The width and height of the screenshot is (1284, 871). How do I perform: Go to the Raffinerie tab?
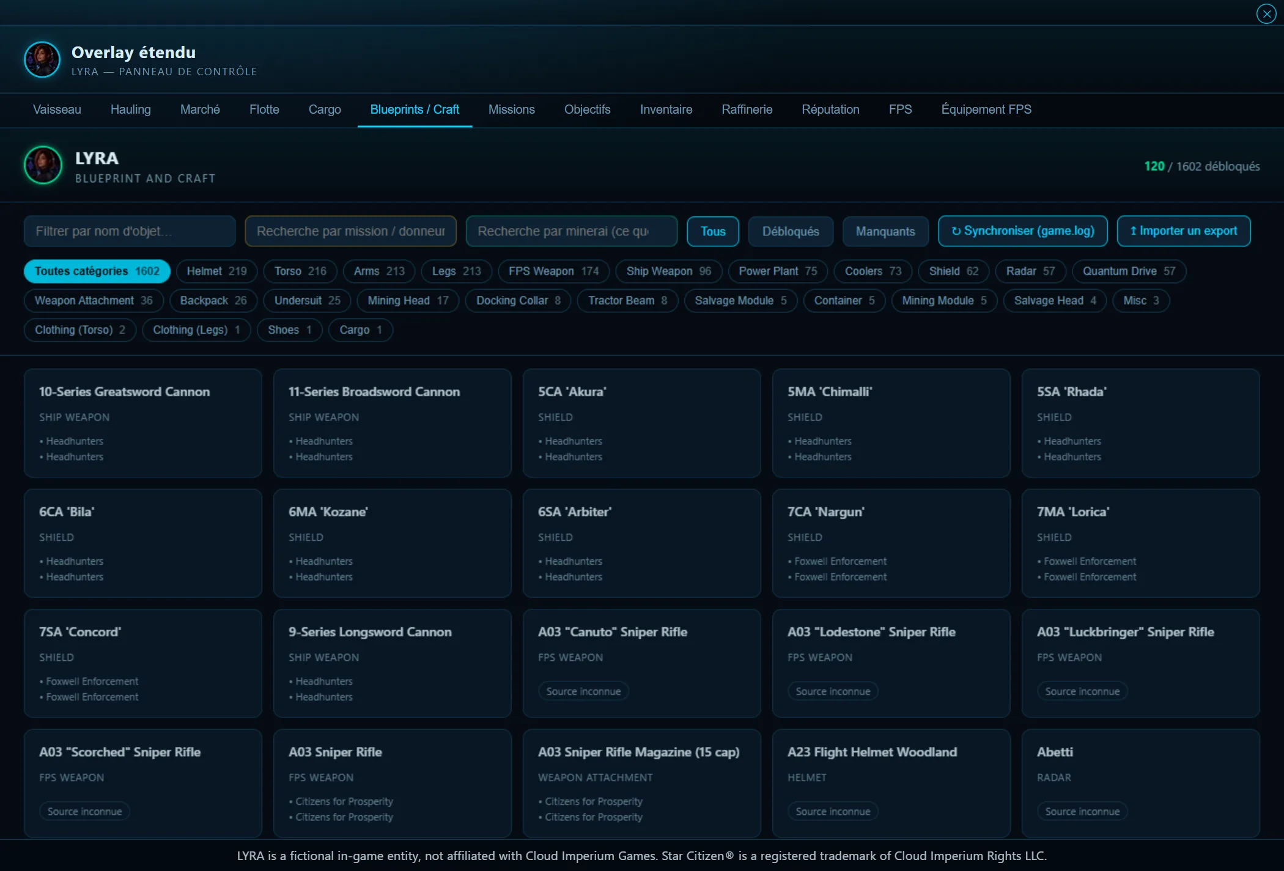pyautogui.click(x=747, y=109)
